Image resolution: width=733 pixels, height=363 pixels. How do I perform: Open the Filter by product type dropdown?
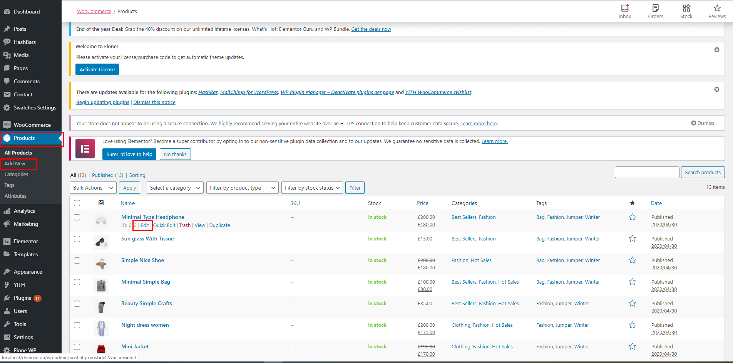243,188
